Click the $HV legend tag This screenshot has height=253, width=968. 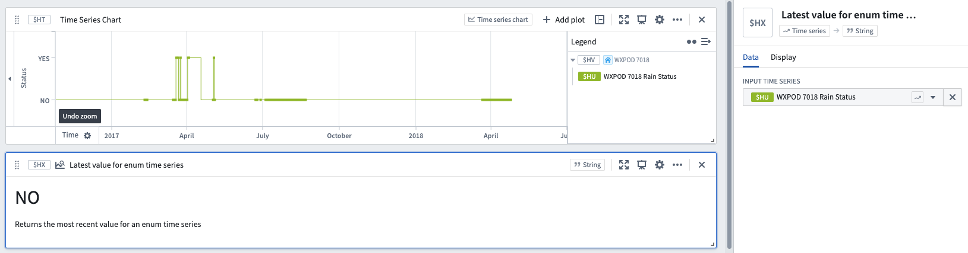589,60
